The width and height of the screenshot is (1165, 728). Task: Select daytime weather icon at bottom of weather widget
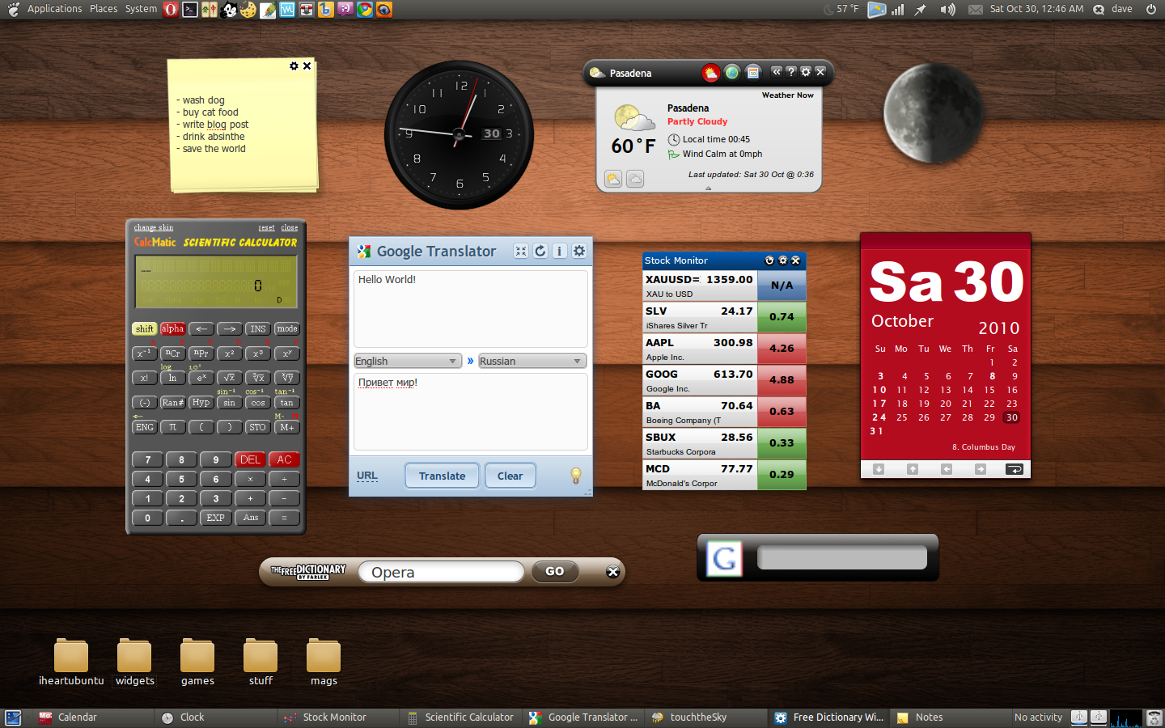point(613,179)
